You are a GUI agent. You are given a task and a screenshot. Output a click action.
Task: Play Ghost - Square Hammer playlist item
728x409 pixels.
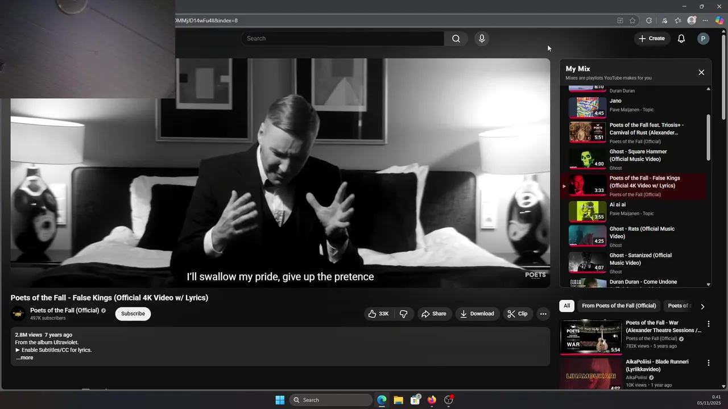pyautogui.click(x=634, y=159)
